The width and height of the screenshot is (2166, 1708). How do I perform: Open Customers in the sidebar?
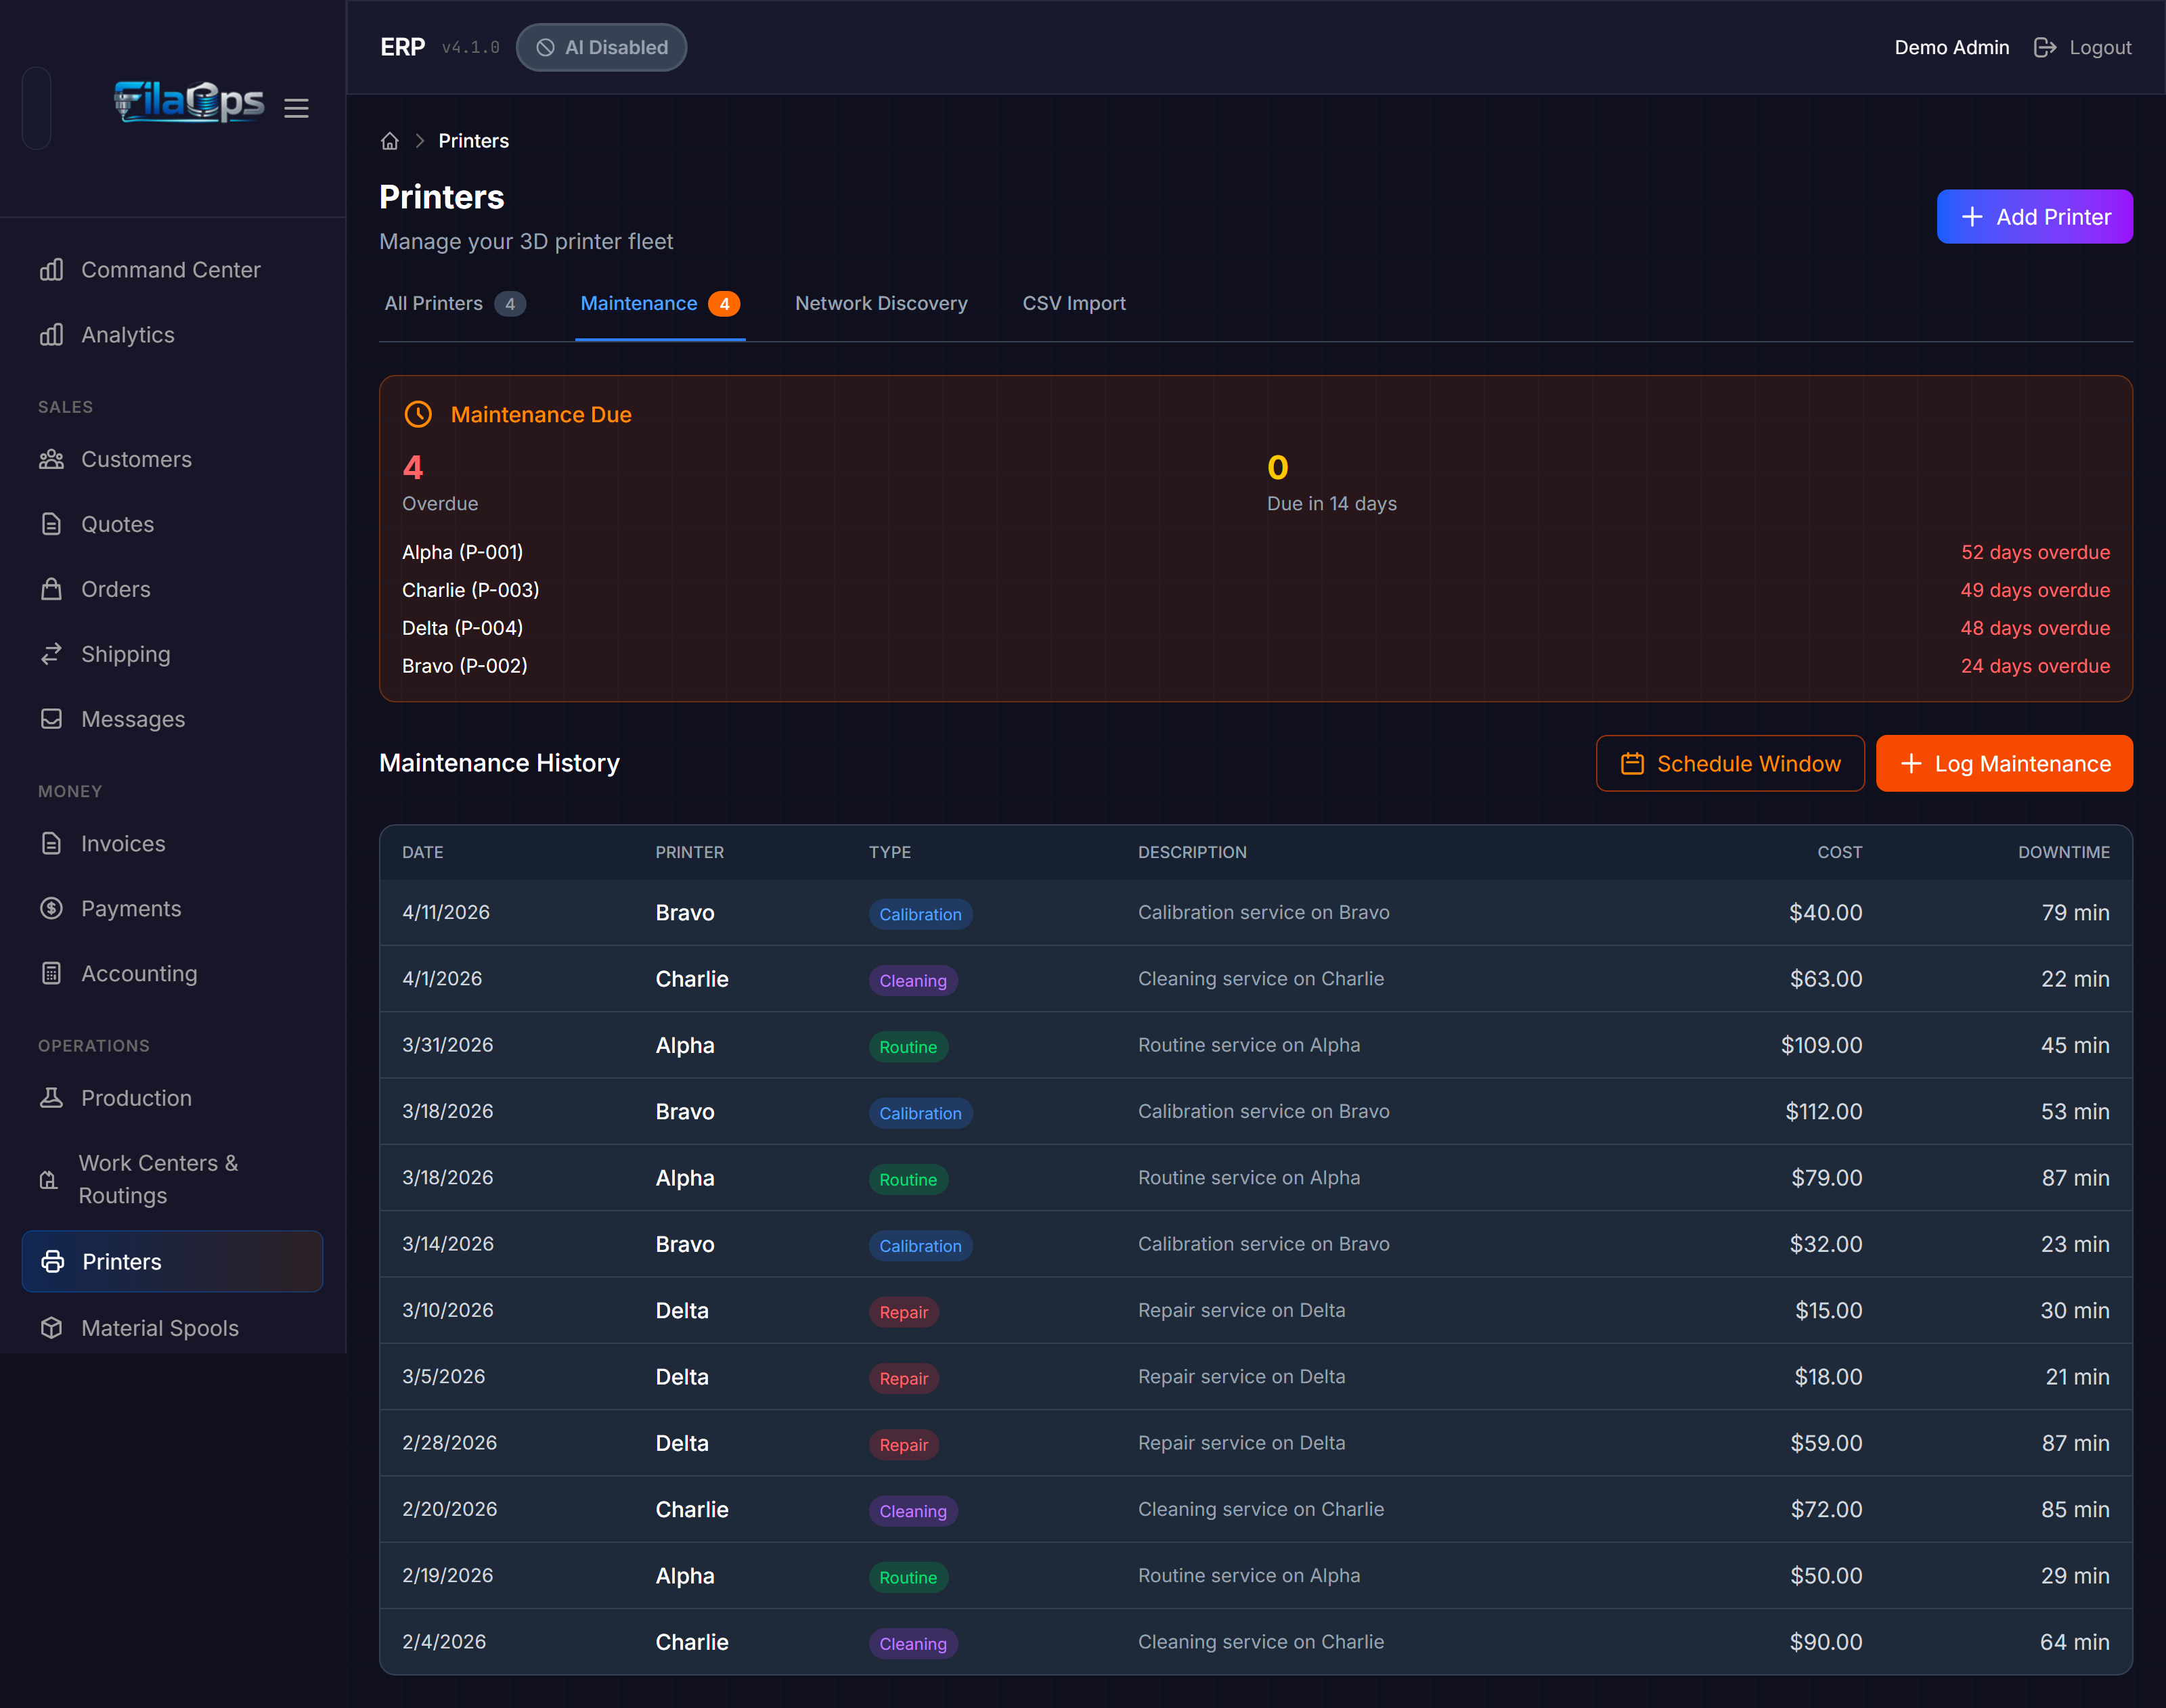coord(172,459)
